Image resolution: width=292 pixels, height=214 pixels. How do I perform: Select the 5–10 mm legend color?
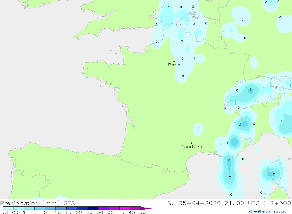[51, 208]
